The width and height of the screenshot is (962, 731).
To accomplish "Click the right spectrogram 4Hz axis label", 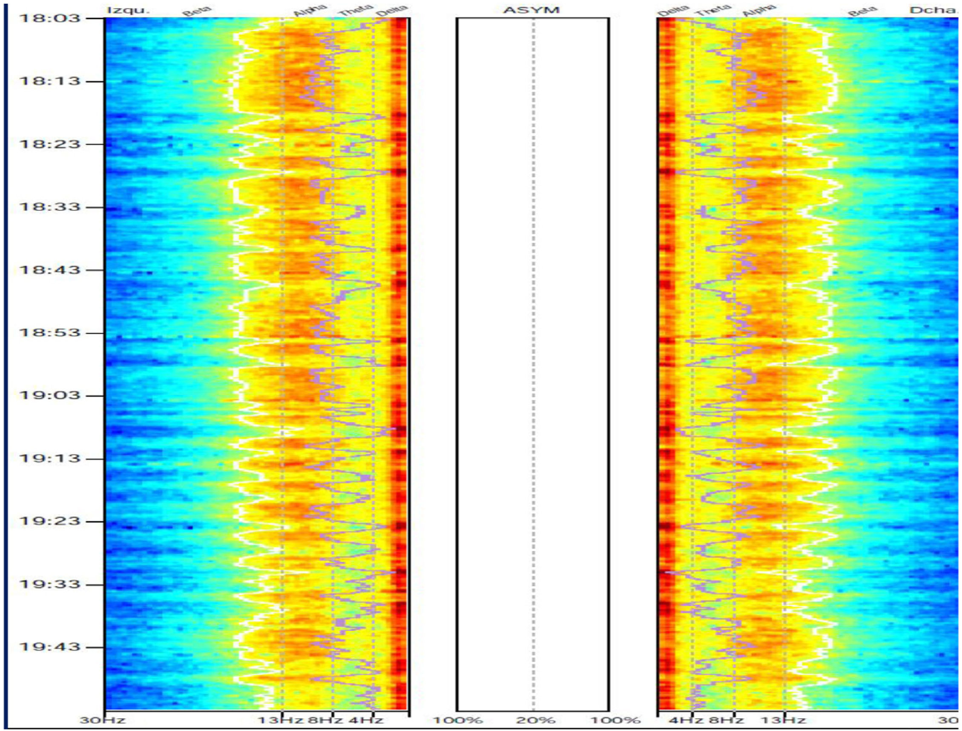I will (x=686, y=720).
